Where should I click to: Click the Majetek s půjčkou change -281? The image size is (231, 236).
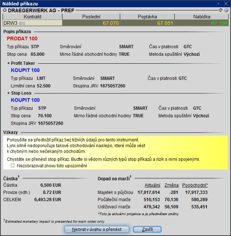(x=174, y=192)
